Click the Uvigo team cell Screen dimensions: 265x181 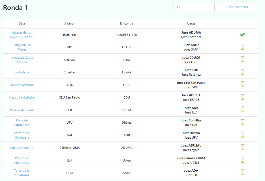pyautogui.click(x=127, y=160)
